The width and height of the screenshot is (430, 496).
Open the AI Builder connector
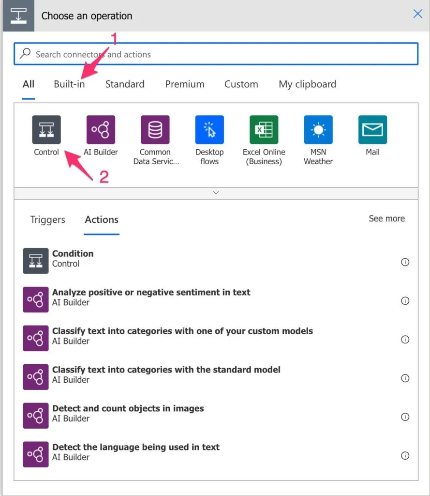101,130
